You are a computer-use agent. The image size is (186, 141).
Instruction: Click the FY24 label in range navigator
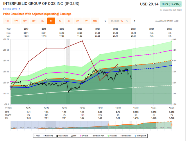[x=162, y=128]
